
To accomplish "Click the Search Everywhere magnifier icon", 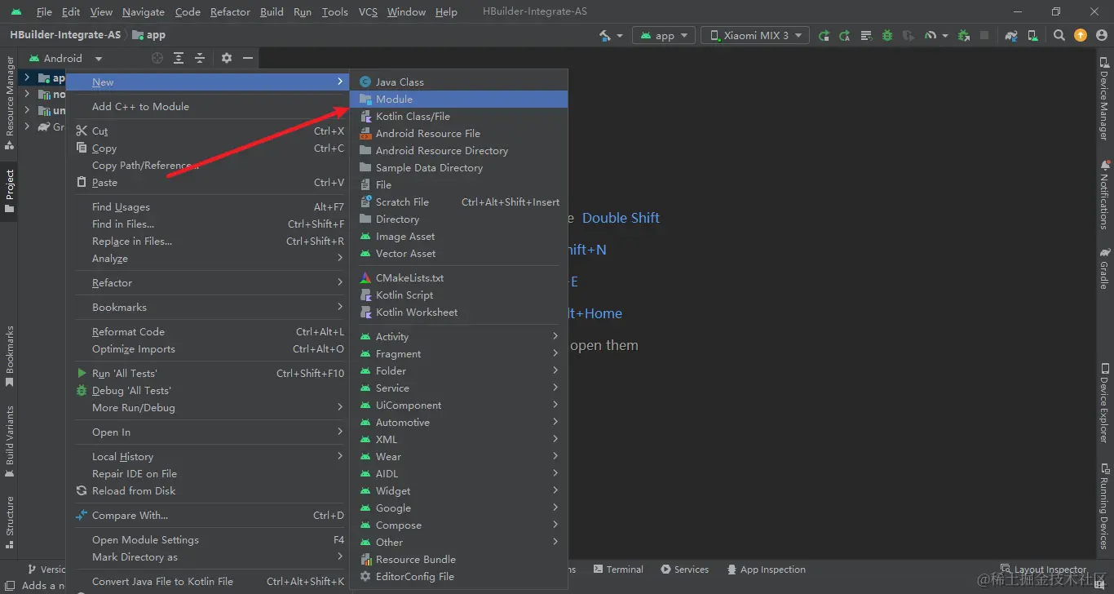I will click(x=1059, y=35).
